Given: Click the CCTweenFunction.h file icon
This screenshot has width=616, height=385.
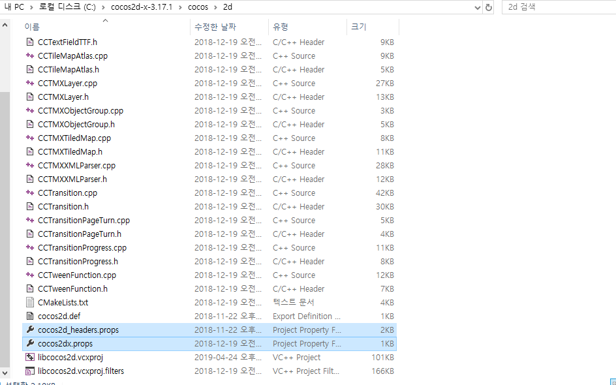Looking at the screenshot, I should coord(30,288).
